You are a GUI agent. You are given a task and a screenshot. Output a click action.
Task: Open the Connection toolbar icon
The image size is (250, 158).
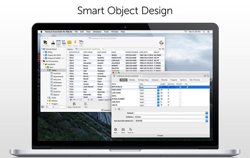click(x=45, y=42)
